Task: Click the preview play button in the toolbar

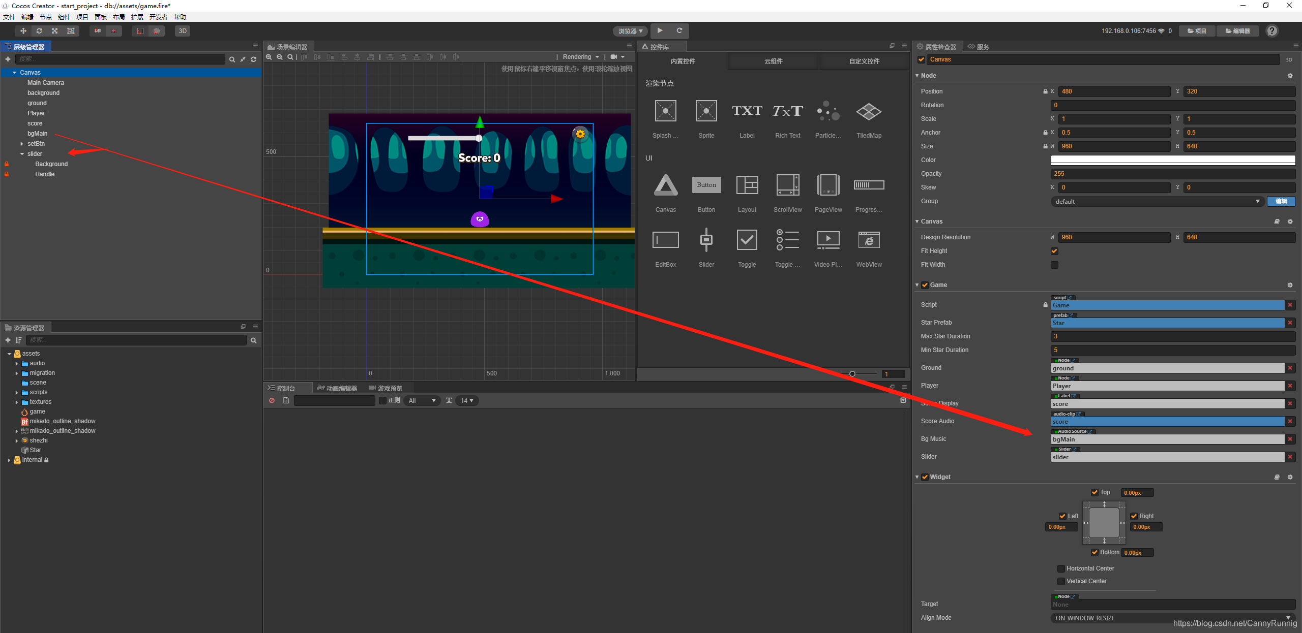Action: point(660,30)
